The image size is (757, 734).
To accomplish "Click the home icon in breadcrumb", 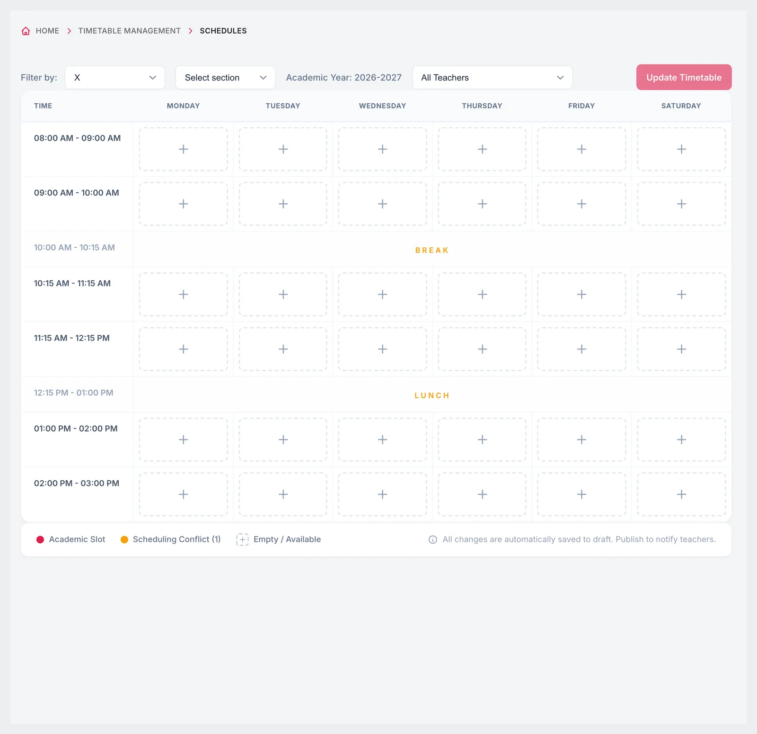I will coord(26,31).
